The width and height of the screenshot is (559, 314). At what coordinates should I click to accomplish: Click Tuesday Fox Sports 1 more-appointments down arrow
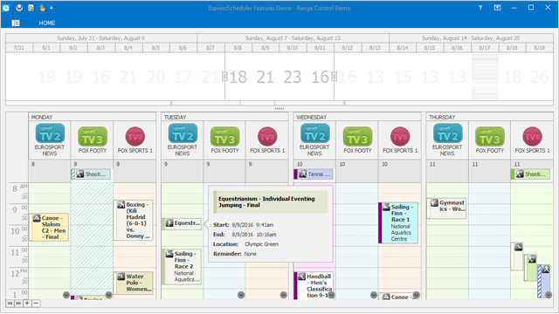click(x=283, y=295)
